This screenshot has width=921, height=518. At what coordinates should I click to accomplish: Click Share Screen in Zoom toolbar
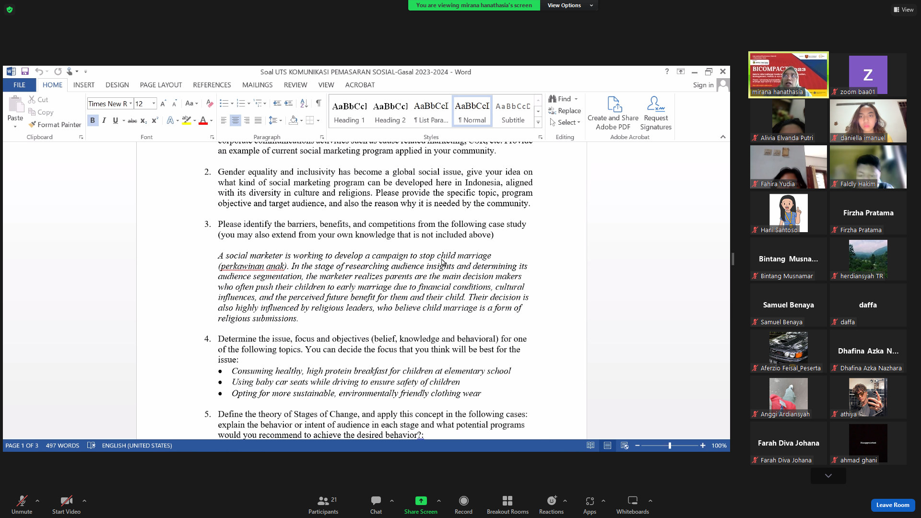click(x=421, y=505)
